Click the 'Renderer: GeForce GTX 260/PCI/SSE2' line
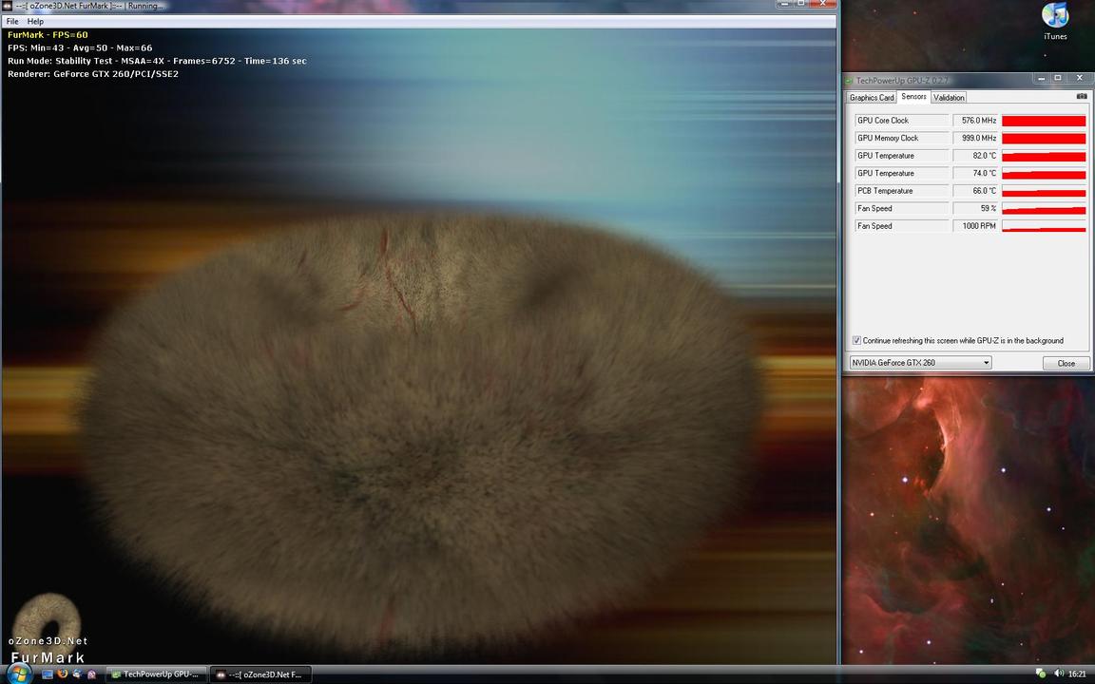 [93, 74]
